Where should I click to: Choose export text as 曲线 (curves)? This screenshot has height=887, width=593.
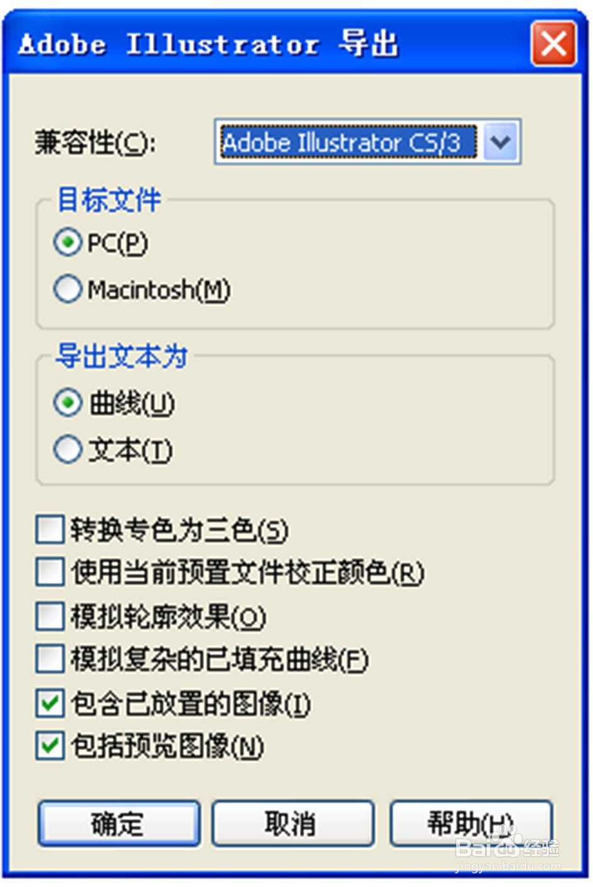click(68, 403)
